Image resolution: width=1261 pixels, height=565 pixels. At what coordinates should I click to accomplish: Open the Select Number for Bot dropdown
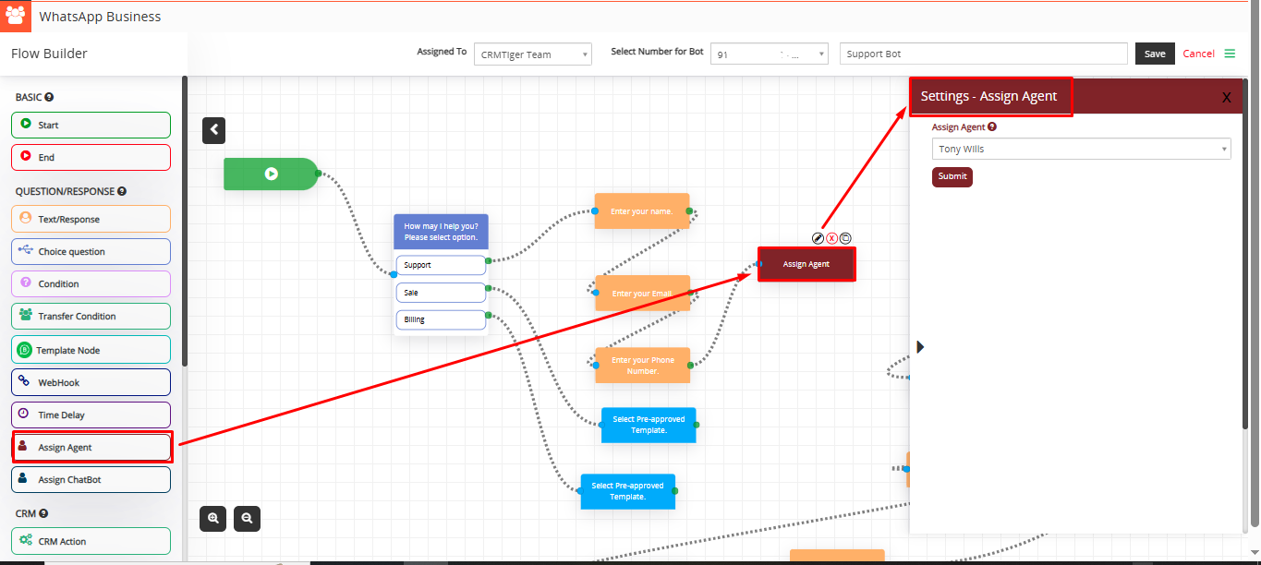pyautogui.click(x=769, y=54)
